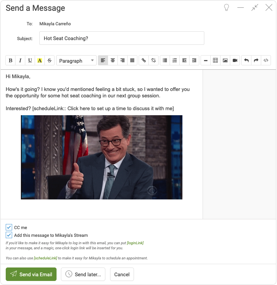Click the [loginLink] placeholder link
The height and width of the screenshot is (285, 277).
tap(135, 243)
